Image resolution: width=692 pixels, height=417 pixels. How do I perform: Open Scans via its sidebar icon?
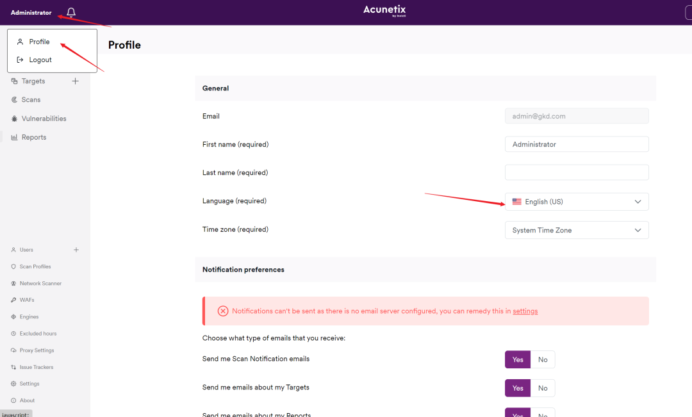15,100
